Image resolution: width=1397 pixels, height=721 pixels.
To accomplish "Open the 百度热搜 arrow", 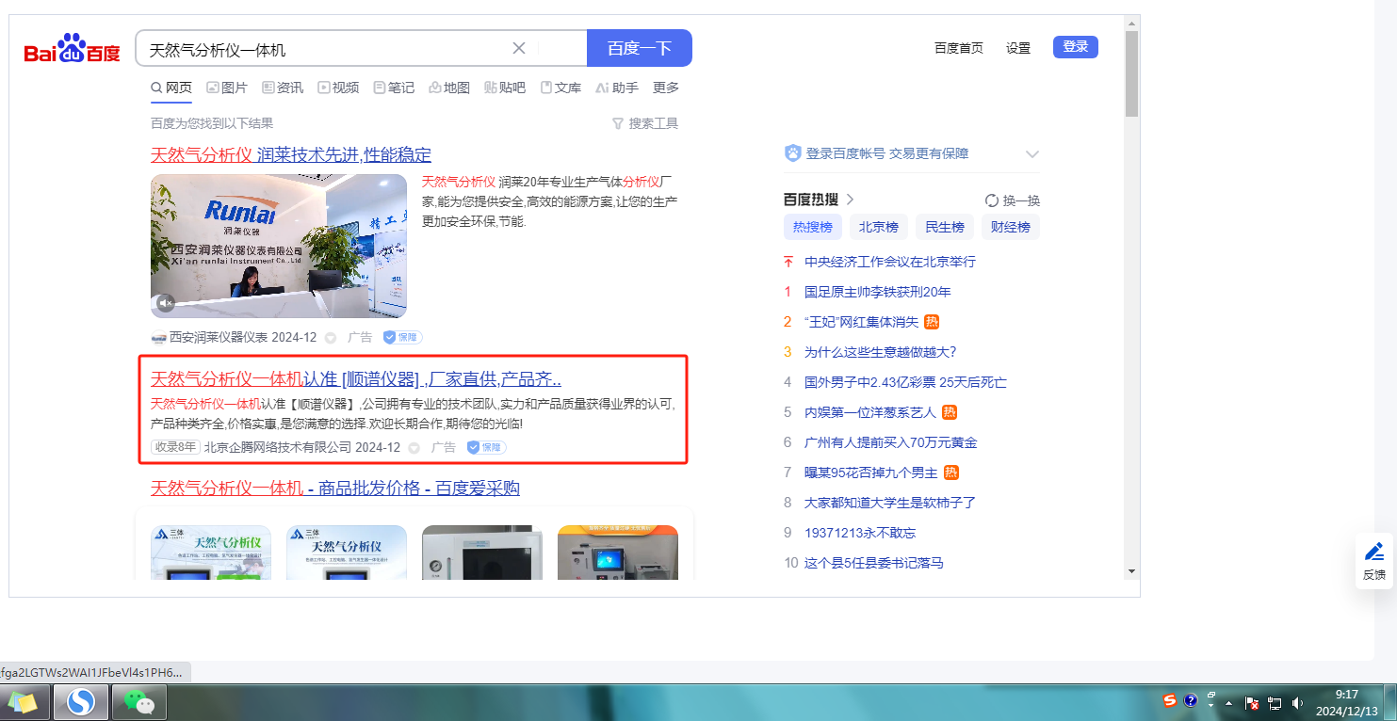I will [x=850, y=200].
